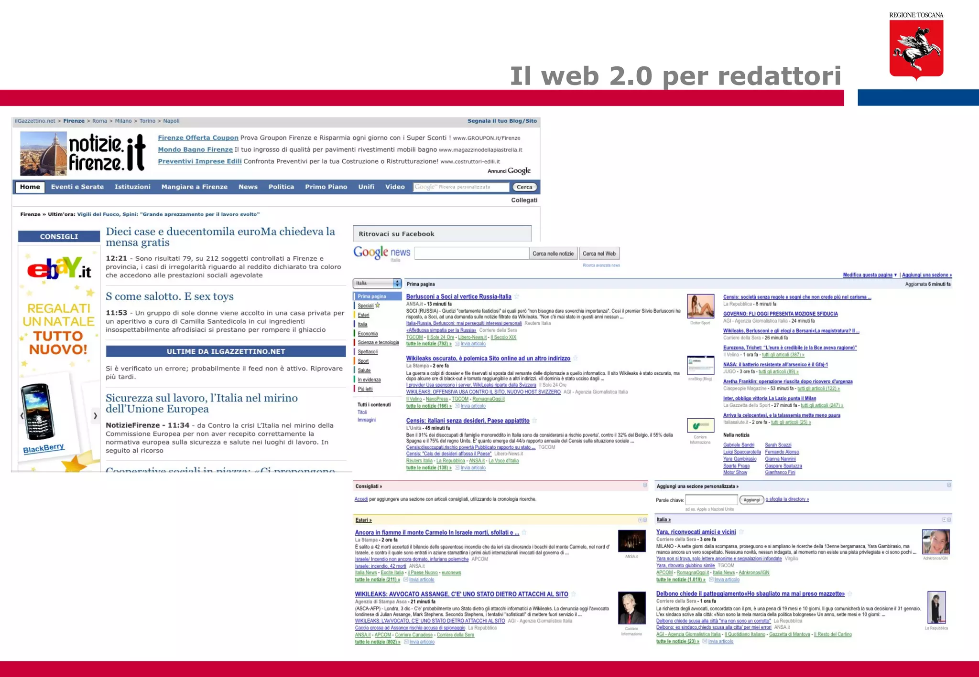Click the eBay.it logo in the Consigli ad

click(59, 268)
